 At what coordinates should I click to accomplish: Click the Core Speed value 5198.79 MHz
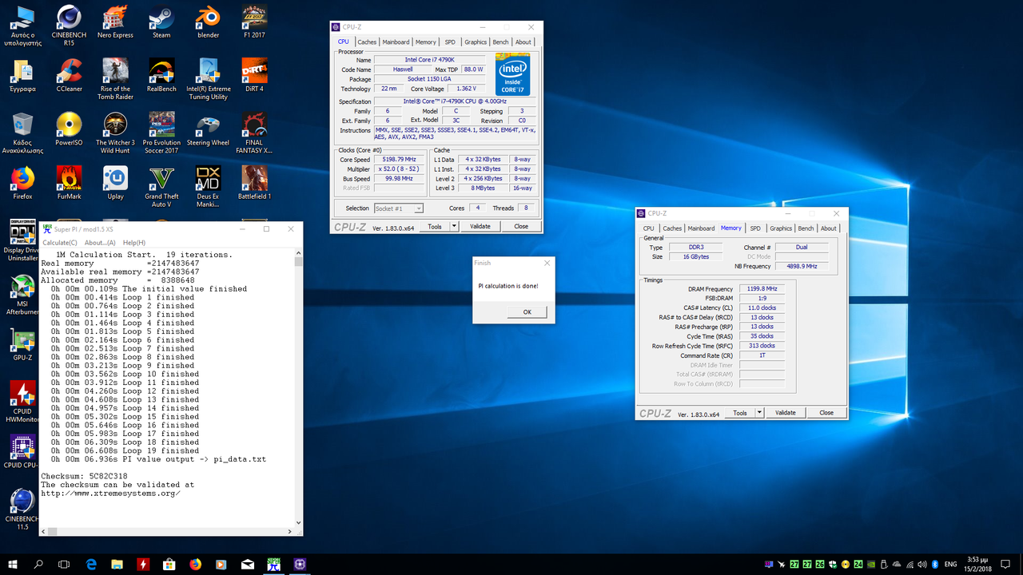tap(400, 160)
